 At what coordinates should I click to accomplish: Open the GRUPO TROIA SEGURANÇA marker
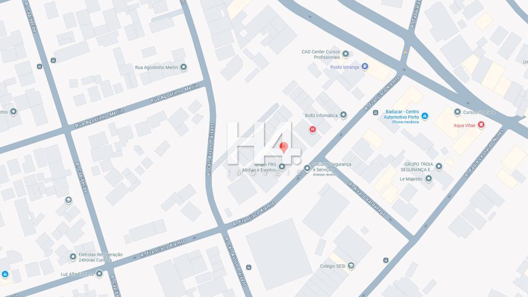[439, 166]
